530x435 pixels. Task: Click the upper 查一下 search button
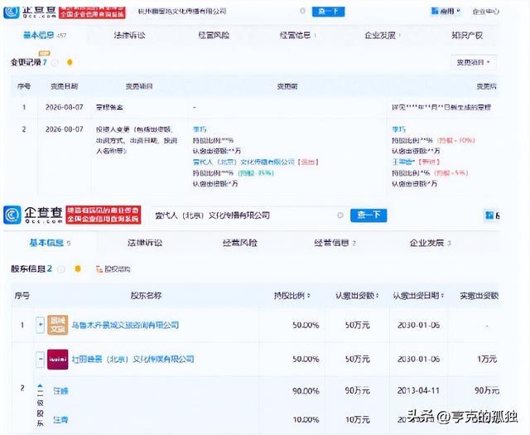(328, 11)
